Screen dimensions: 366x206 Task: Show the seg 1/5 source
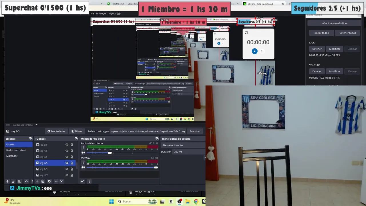coord(67,169)
